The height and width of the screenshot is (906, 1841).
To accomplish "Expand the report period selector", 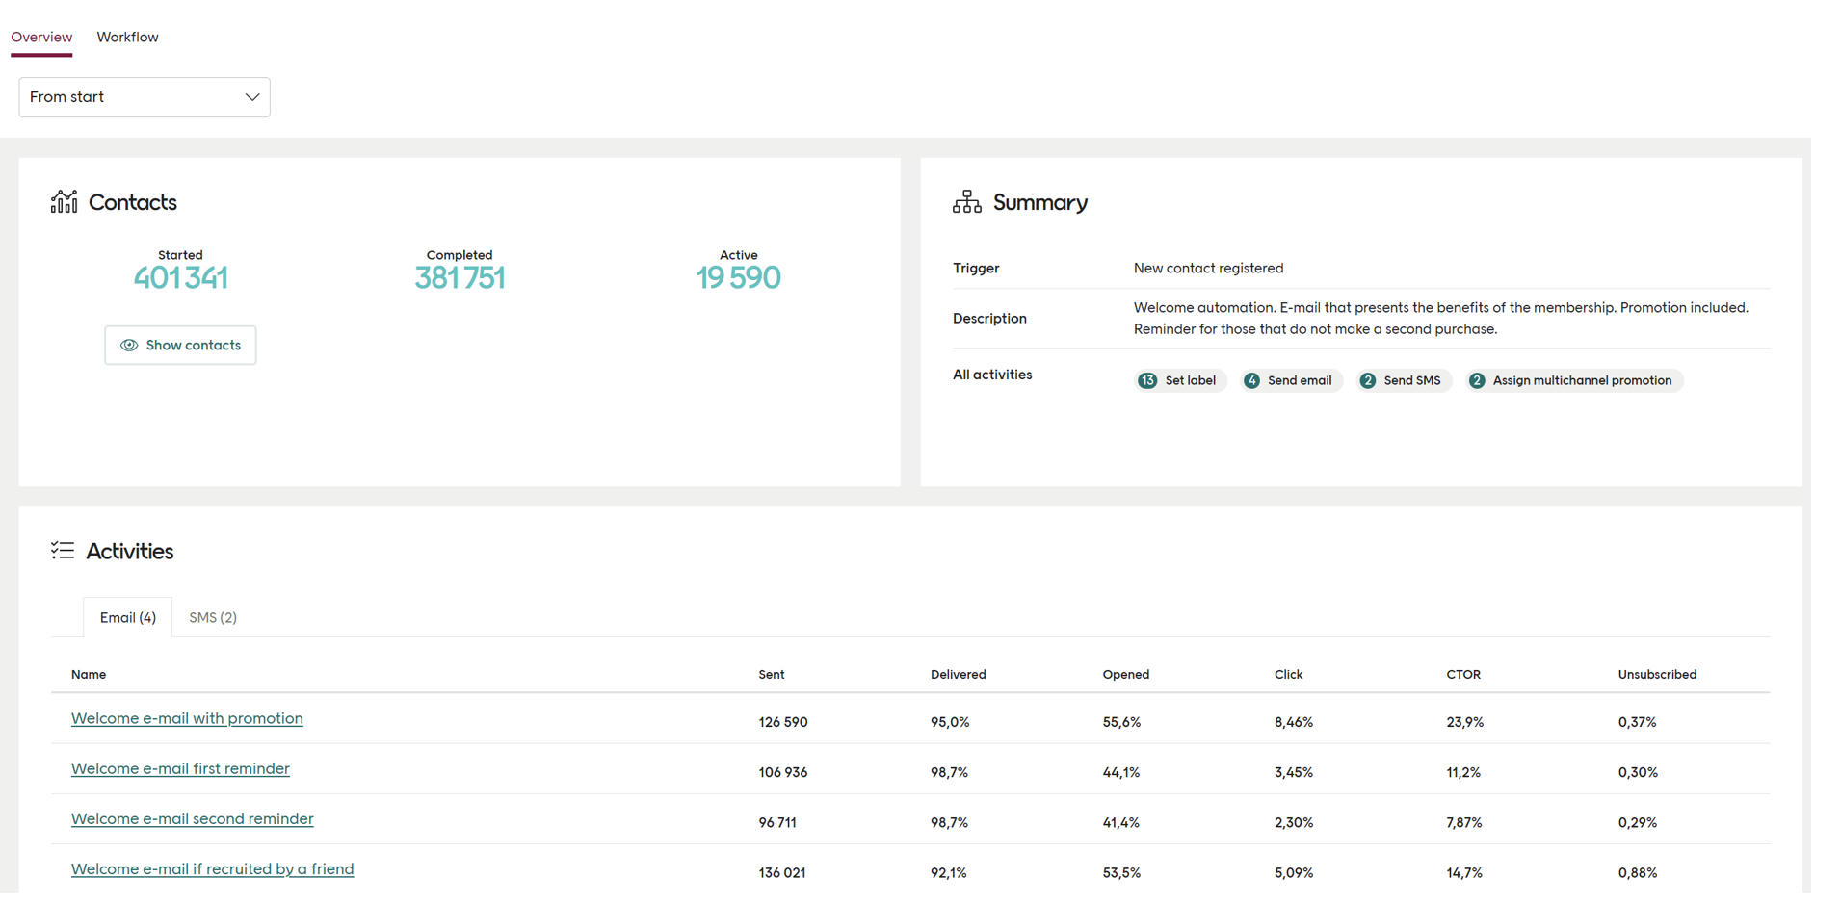I will coord(144,96).
